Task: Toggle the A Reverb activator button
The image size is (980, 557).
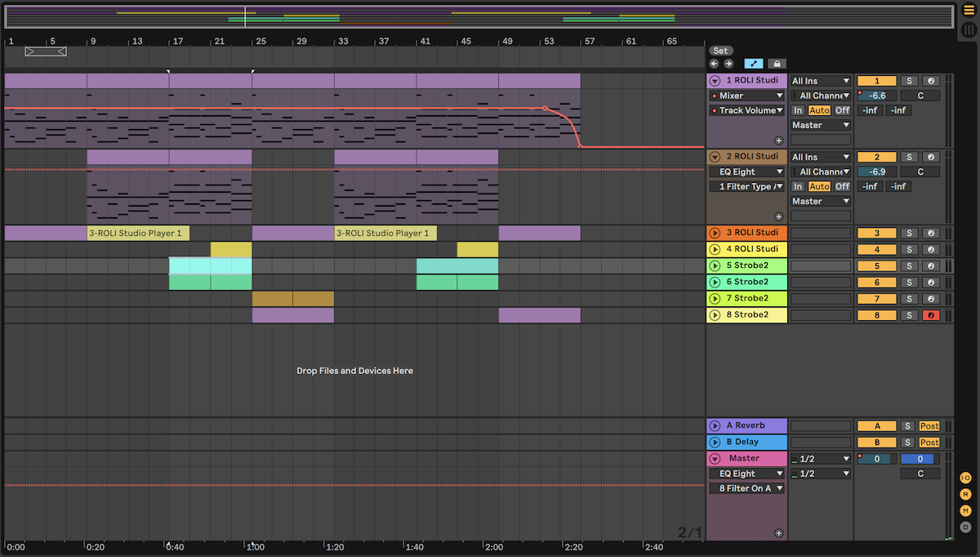Action: (x=877, y=426)
